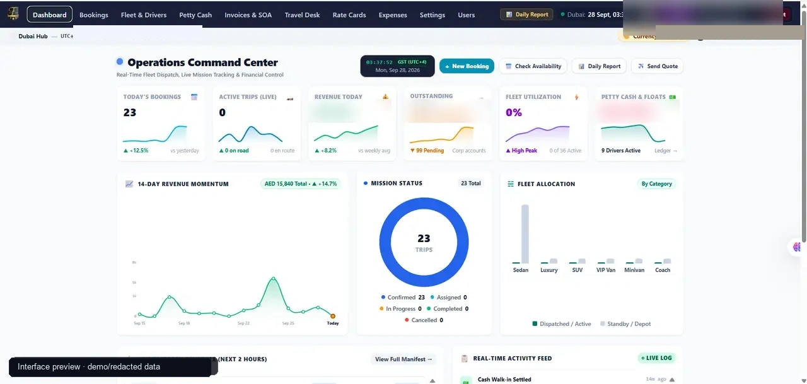Viewport: 807px width, 384px height.
Task: Click the blue dot beside Operations Command Center
Action: click(120, 62)
